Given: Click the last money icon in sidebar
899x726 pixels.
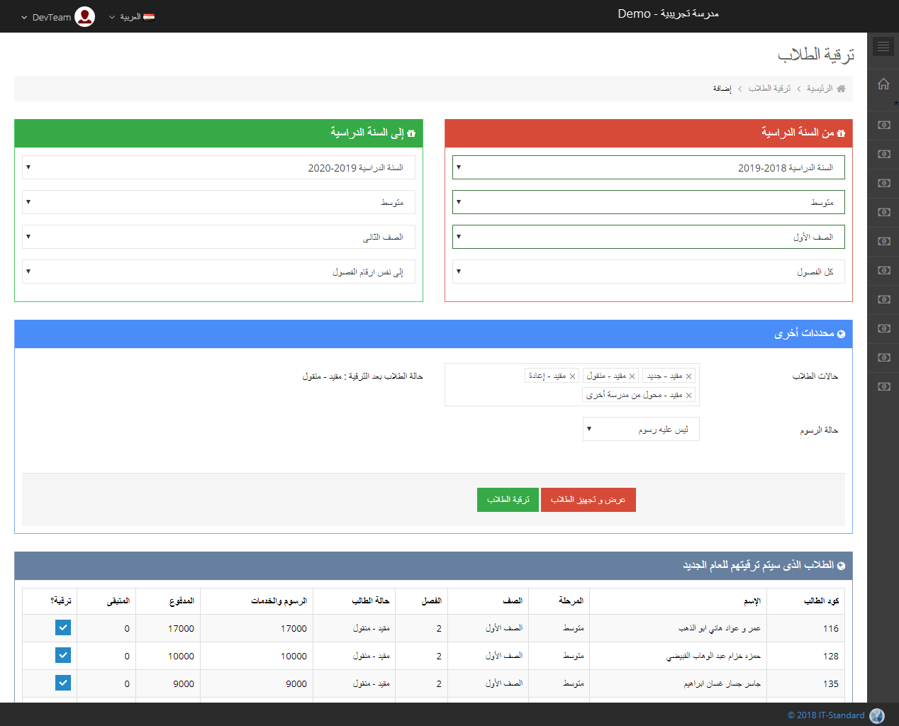Looking at the screenshot, I should click(883, 386).
